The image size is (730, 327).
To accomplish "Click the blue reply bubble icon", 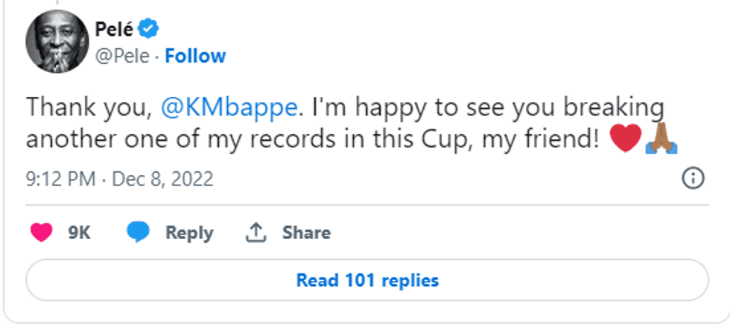I will pos(139,232).
